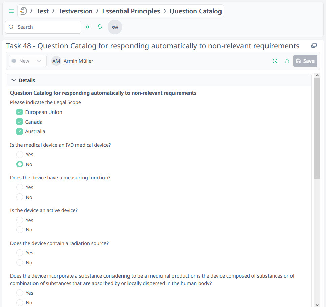Select Yes for the active device question

(20, 220)
